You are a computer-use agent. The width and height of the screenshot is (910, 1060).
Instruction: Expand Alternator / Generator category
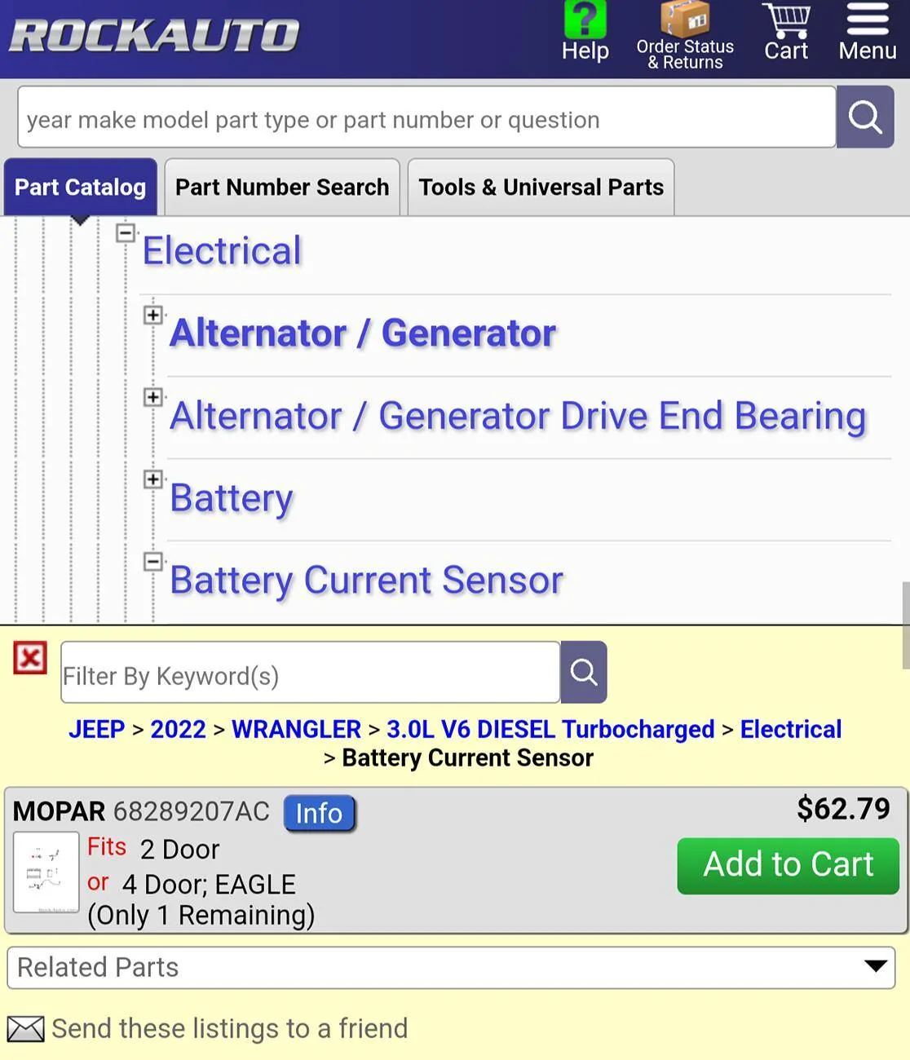pyautogui.click(x=152, y=315)
